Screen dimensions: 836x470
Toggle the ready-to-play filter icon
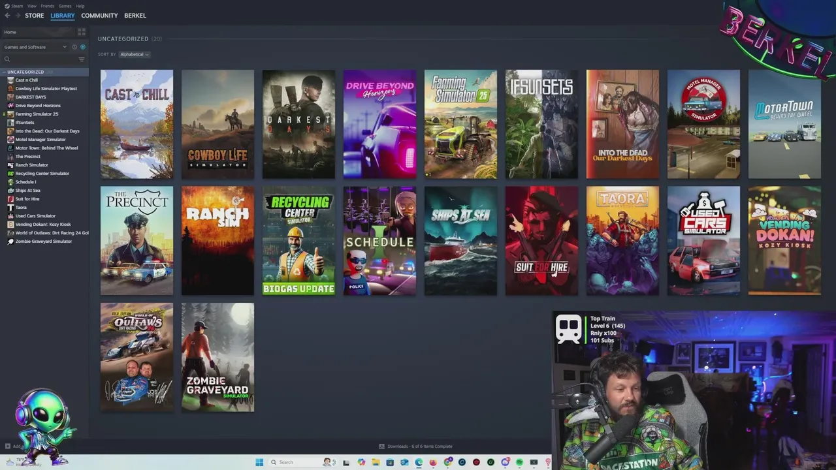point(83,47)
